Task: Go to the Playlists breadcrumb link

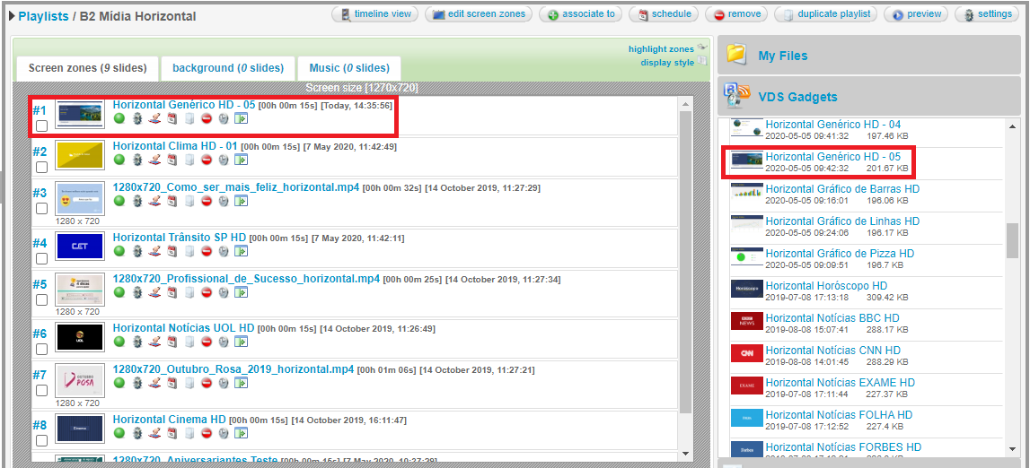Action: click(43, 16)
